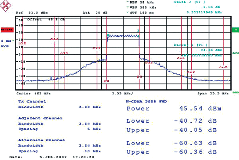Click the AVG detector label
This screenshot has height=160, width=239.
[5, 46]
